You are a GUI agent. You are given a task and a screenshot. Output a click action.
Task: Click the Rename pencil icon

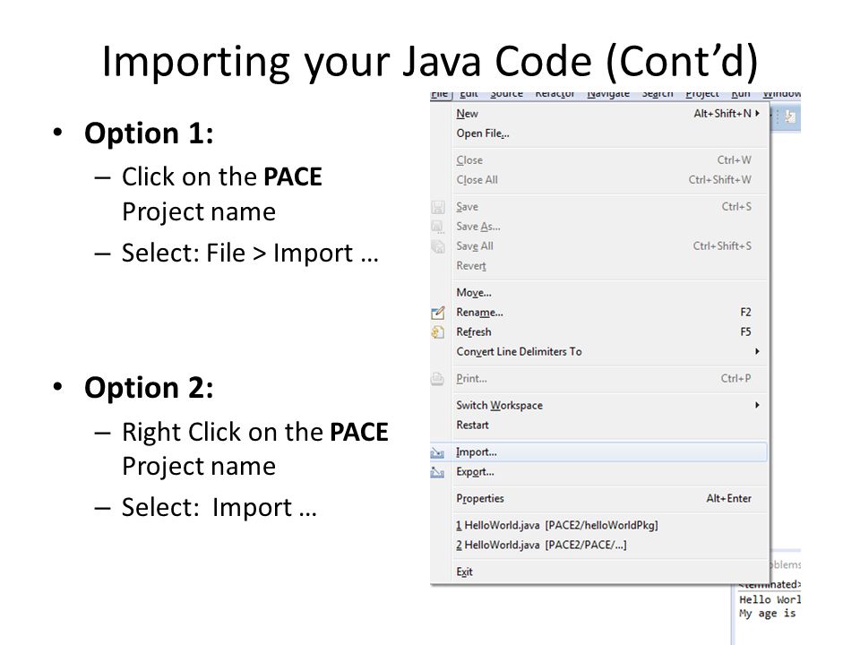click(x=438, y=313)
